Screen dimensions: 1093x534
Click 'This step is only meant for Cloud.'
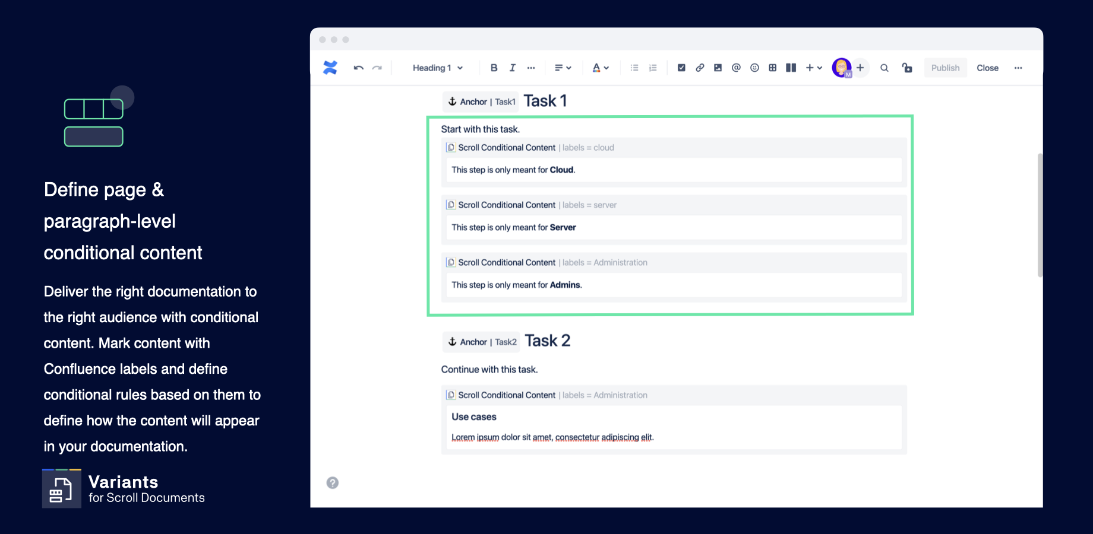513,170
